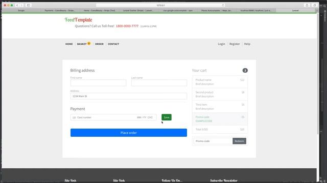
Task: Click the cart item count badge
Action: tap(245, 71)
